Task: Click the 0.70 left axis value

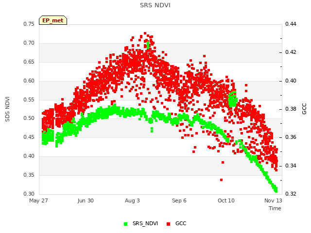Action: pyautogui.click(x=29, y=43)
